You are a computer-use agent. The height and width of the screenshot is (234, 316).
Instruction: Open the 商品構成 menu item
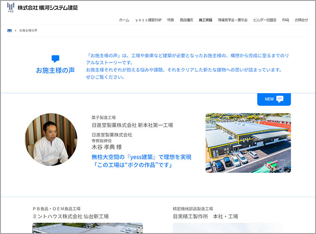point(186,20)
